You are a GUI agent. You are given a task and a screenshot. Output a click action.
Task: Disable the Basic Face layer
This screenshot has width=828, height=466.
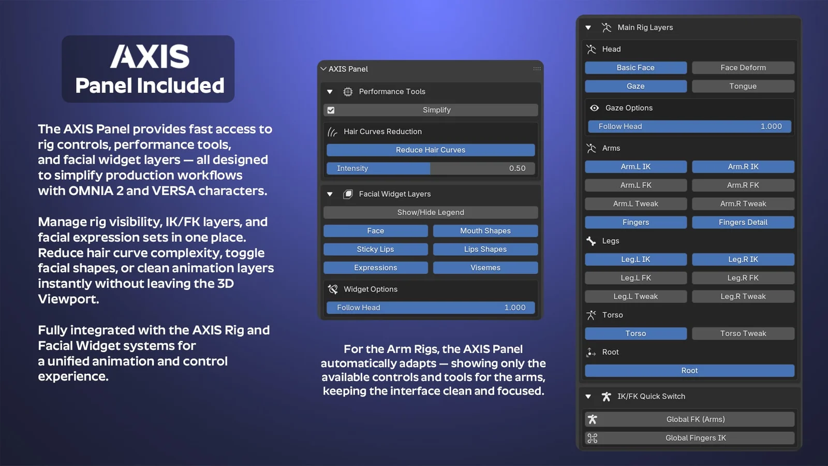(635, 68)
